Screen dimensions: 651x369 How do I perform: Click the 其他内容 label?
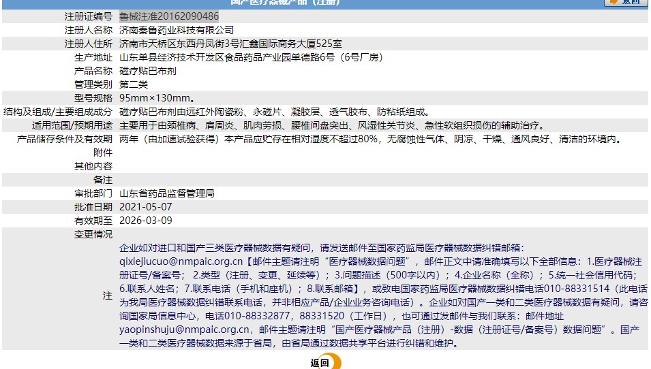coord(93,166)
